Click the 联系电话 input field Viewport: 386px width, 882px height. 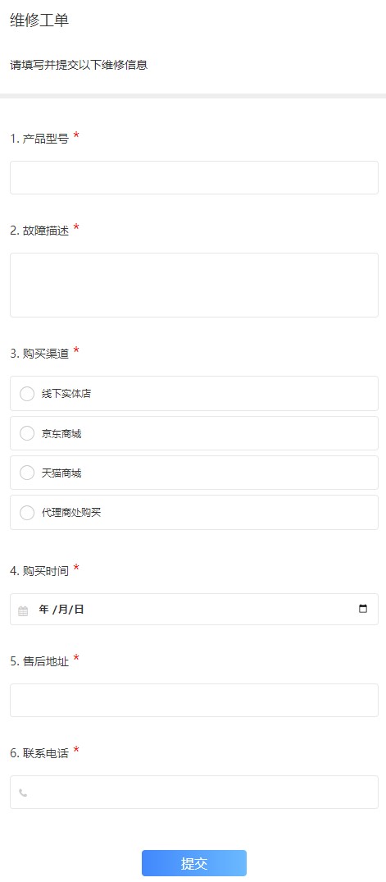click(194, 792)
